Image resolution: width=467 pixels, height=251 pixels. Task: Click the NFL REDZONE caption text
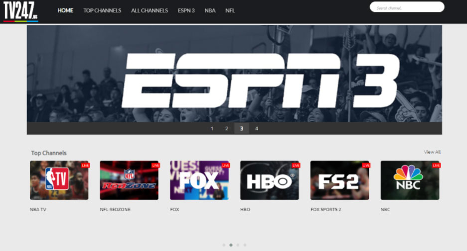point(115,209)
